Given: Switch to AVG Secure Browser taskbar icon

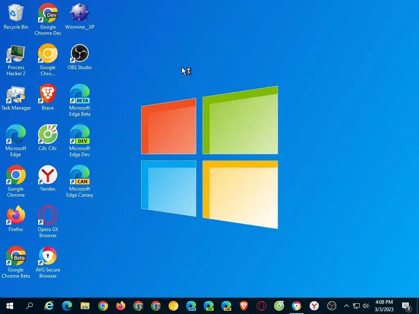Looking at the screenshot, I should (297, 306).
